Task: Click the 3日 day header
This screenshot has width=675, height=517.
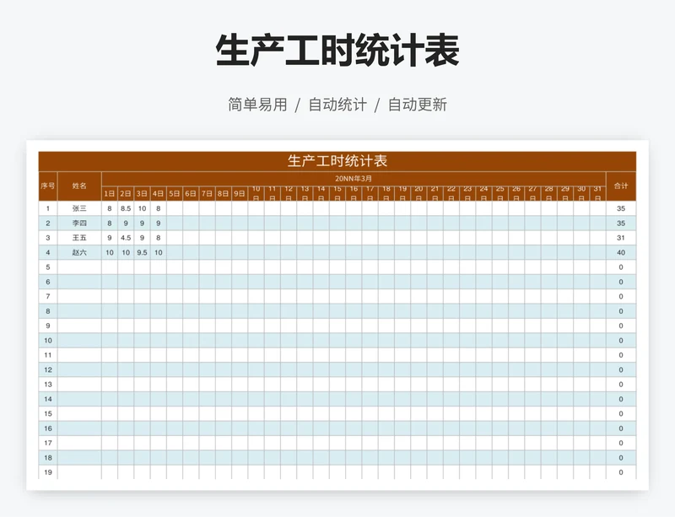Action: coord(142,194)
